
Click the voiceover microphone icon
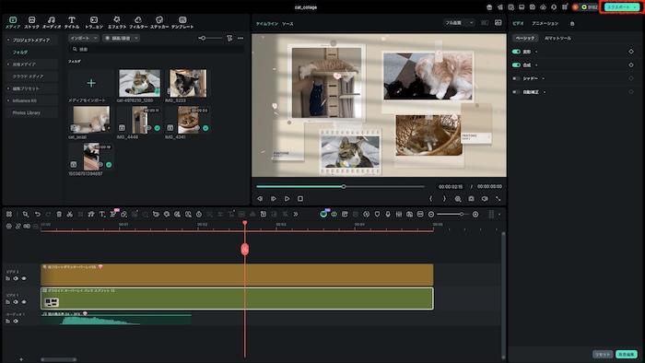pyautogui.click(x=388, y=214)
